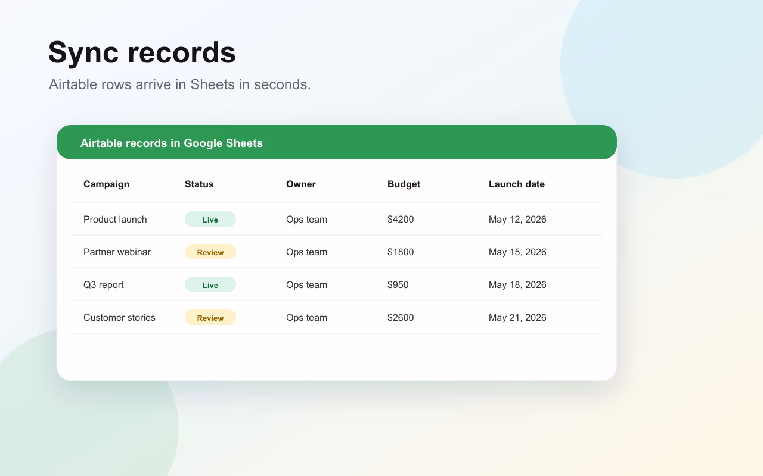
Task: Select the Launch date column header
Action: point(517,184)
